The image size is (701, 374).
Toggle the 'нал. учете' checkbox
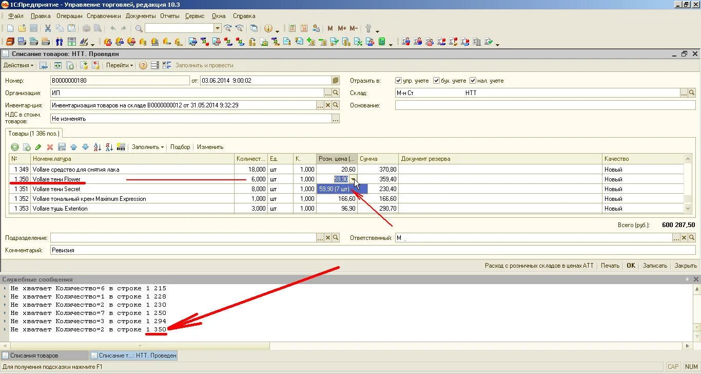pyautogui.click(x=473, y=81)
